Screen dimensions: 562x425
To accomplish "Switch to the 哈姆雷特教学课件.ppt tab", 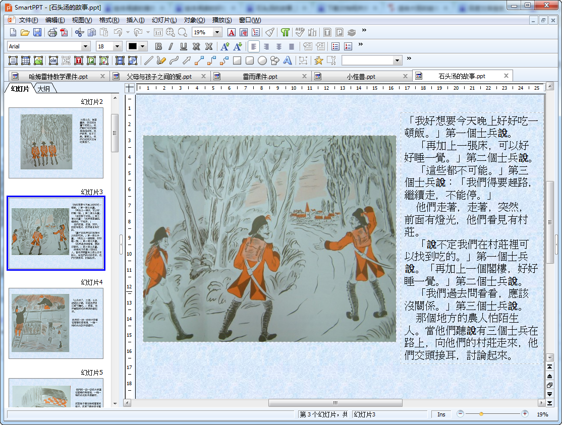I will coord(58,76).
